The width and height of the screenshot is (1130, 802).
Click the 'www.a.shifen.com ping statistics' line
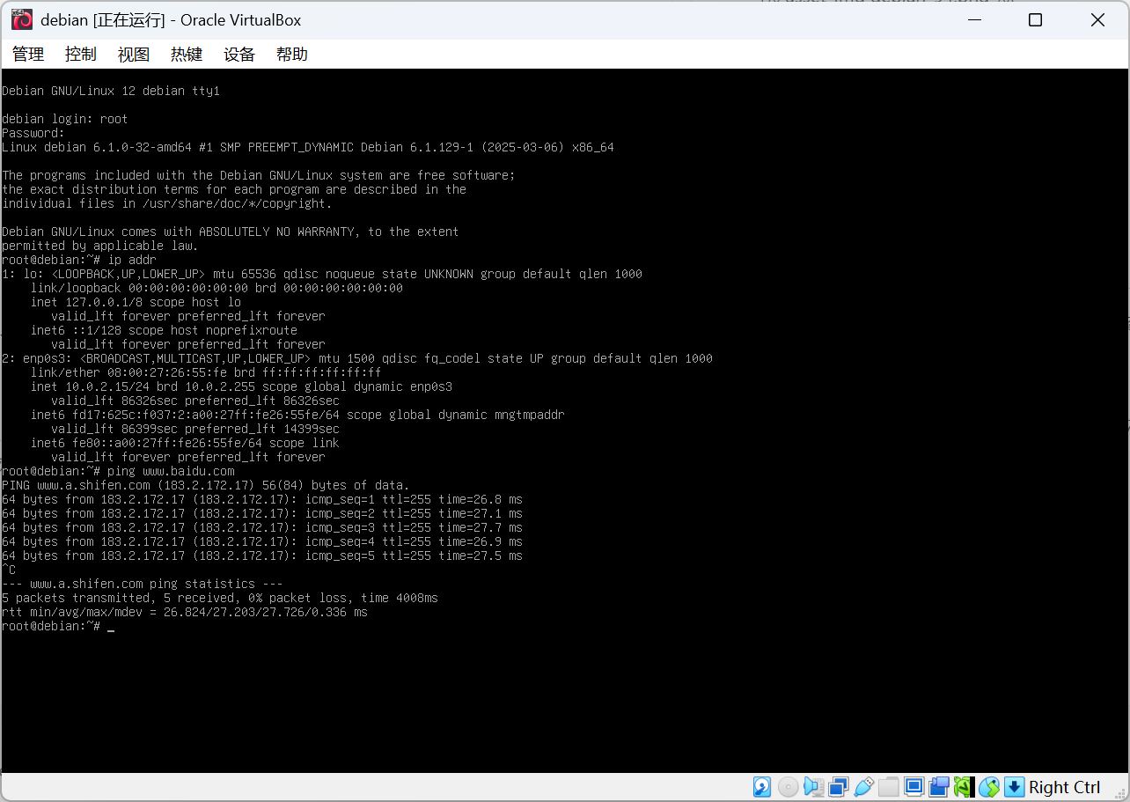coord(143,584)
